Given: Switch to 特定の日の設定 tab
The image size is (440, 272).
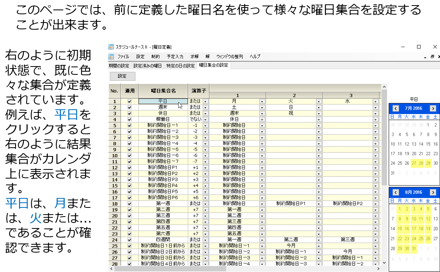Looking at the screenshot, I should pyautogui.click(x=181, y=66).
